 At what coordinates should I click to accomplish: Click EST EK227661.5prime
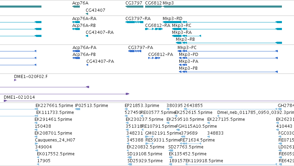[54, 106]
